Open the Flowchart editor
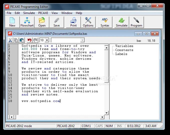170x135 pixels. pos(27,22)
